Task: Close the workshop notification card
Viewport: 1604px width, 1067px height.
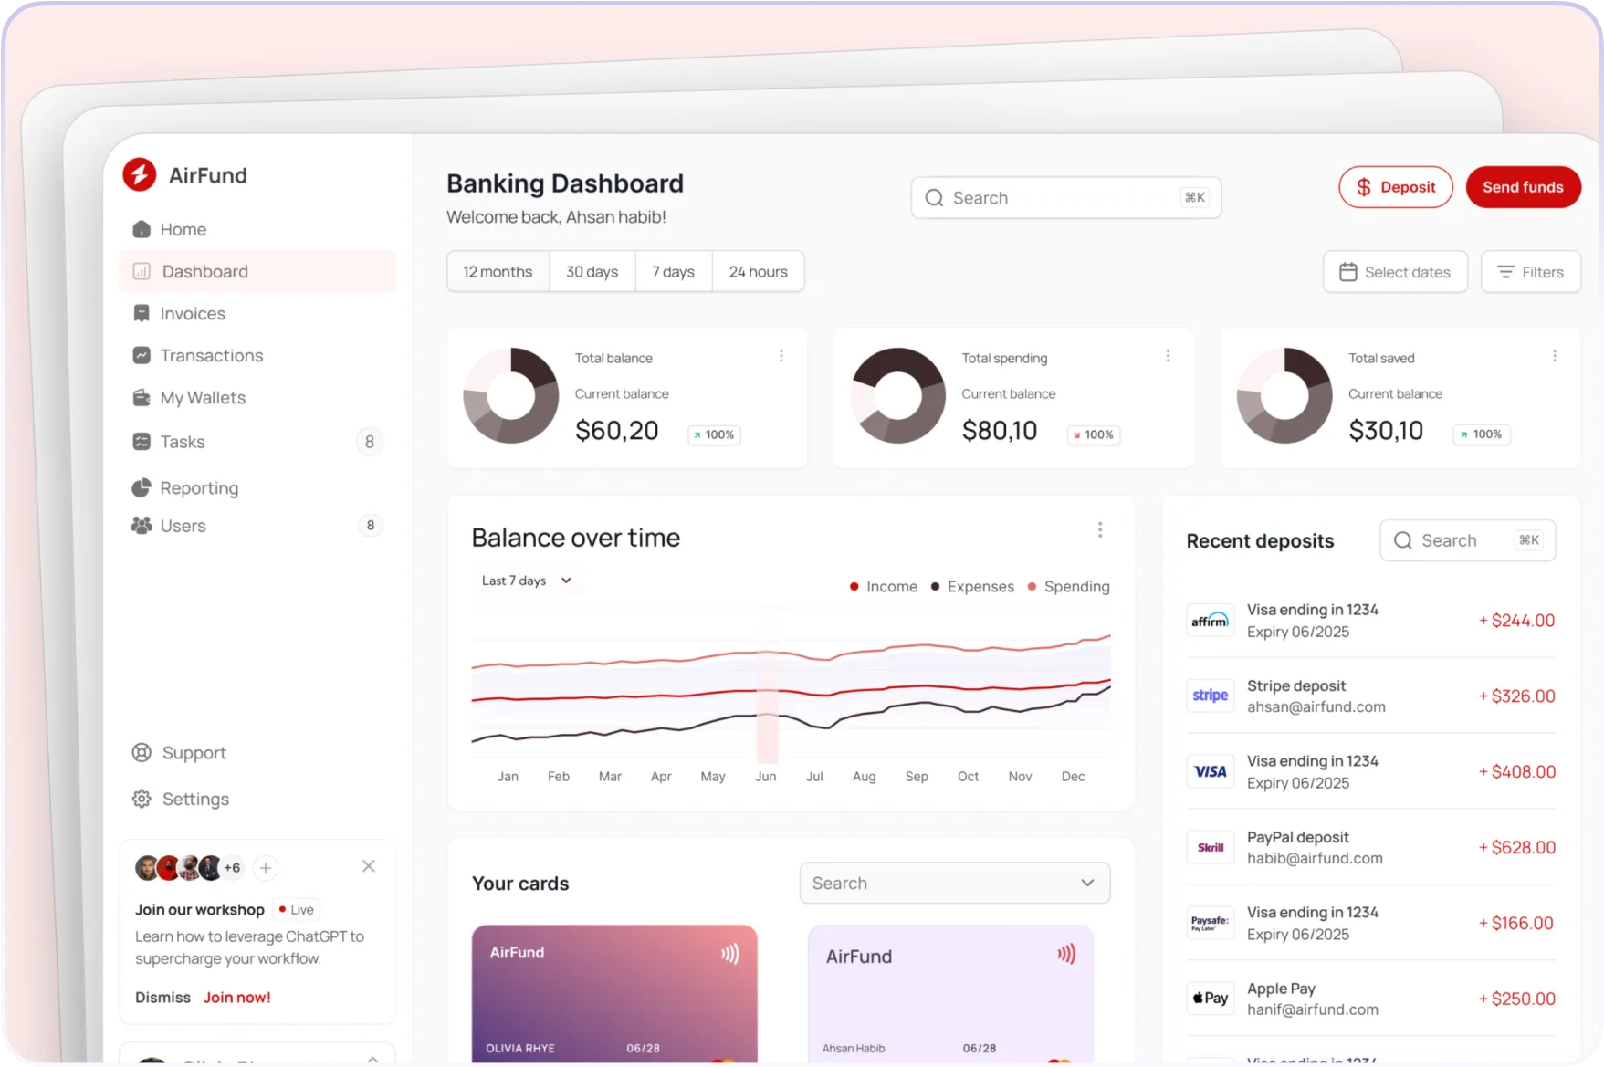Action: point(369,866)
